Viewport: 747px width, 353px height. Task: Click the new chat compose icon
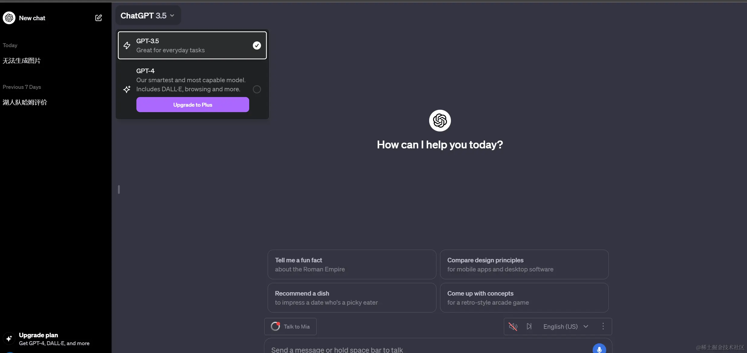[99, 18]
